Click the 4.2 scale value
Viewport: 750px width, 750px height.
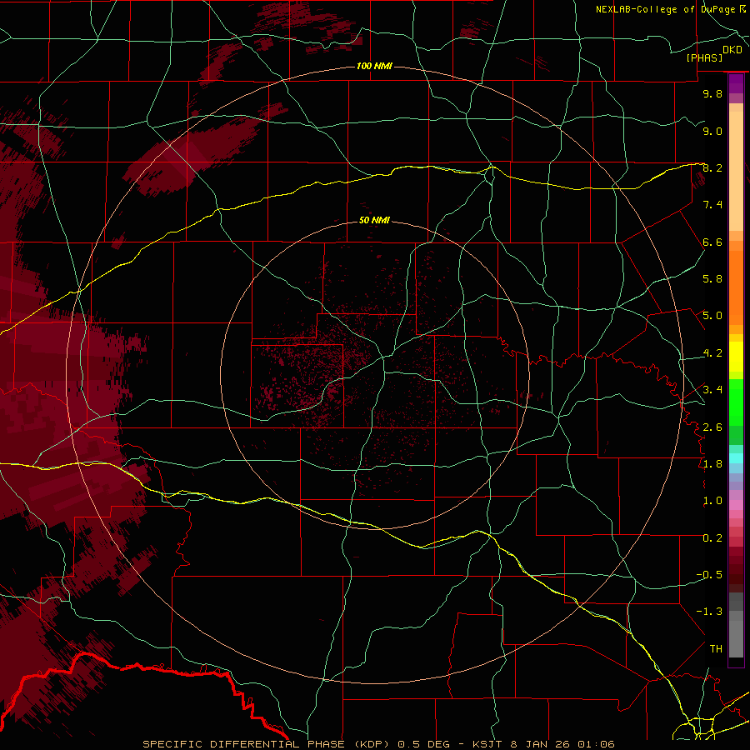tap(712, 353)
